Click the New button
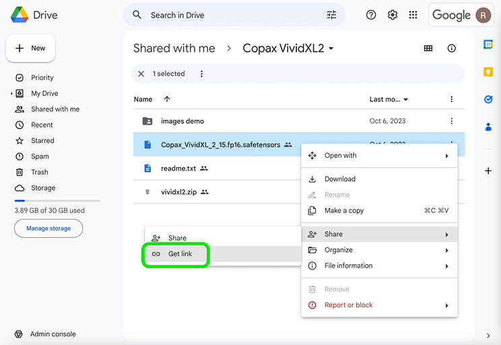This screenshot has height=345, width=501. (31, 49)
